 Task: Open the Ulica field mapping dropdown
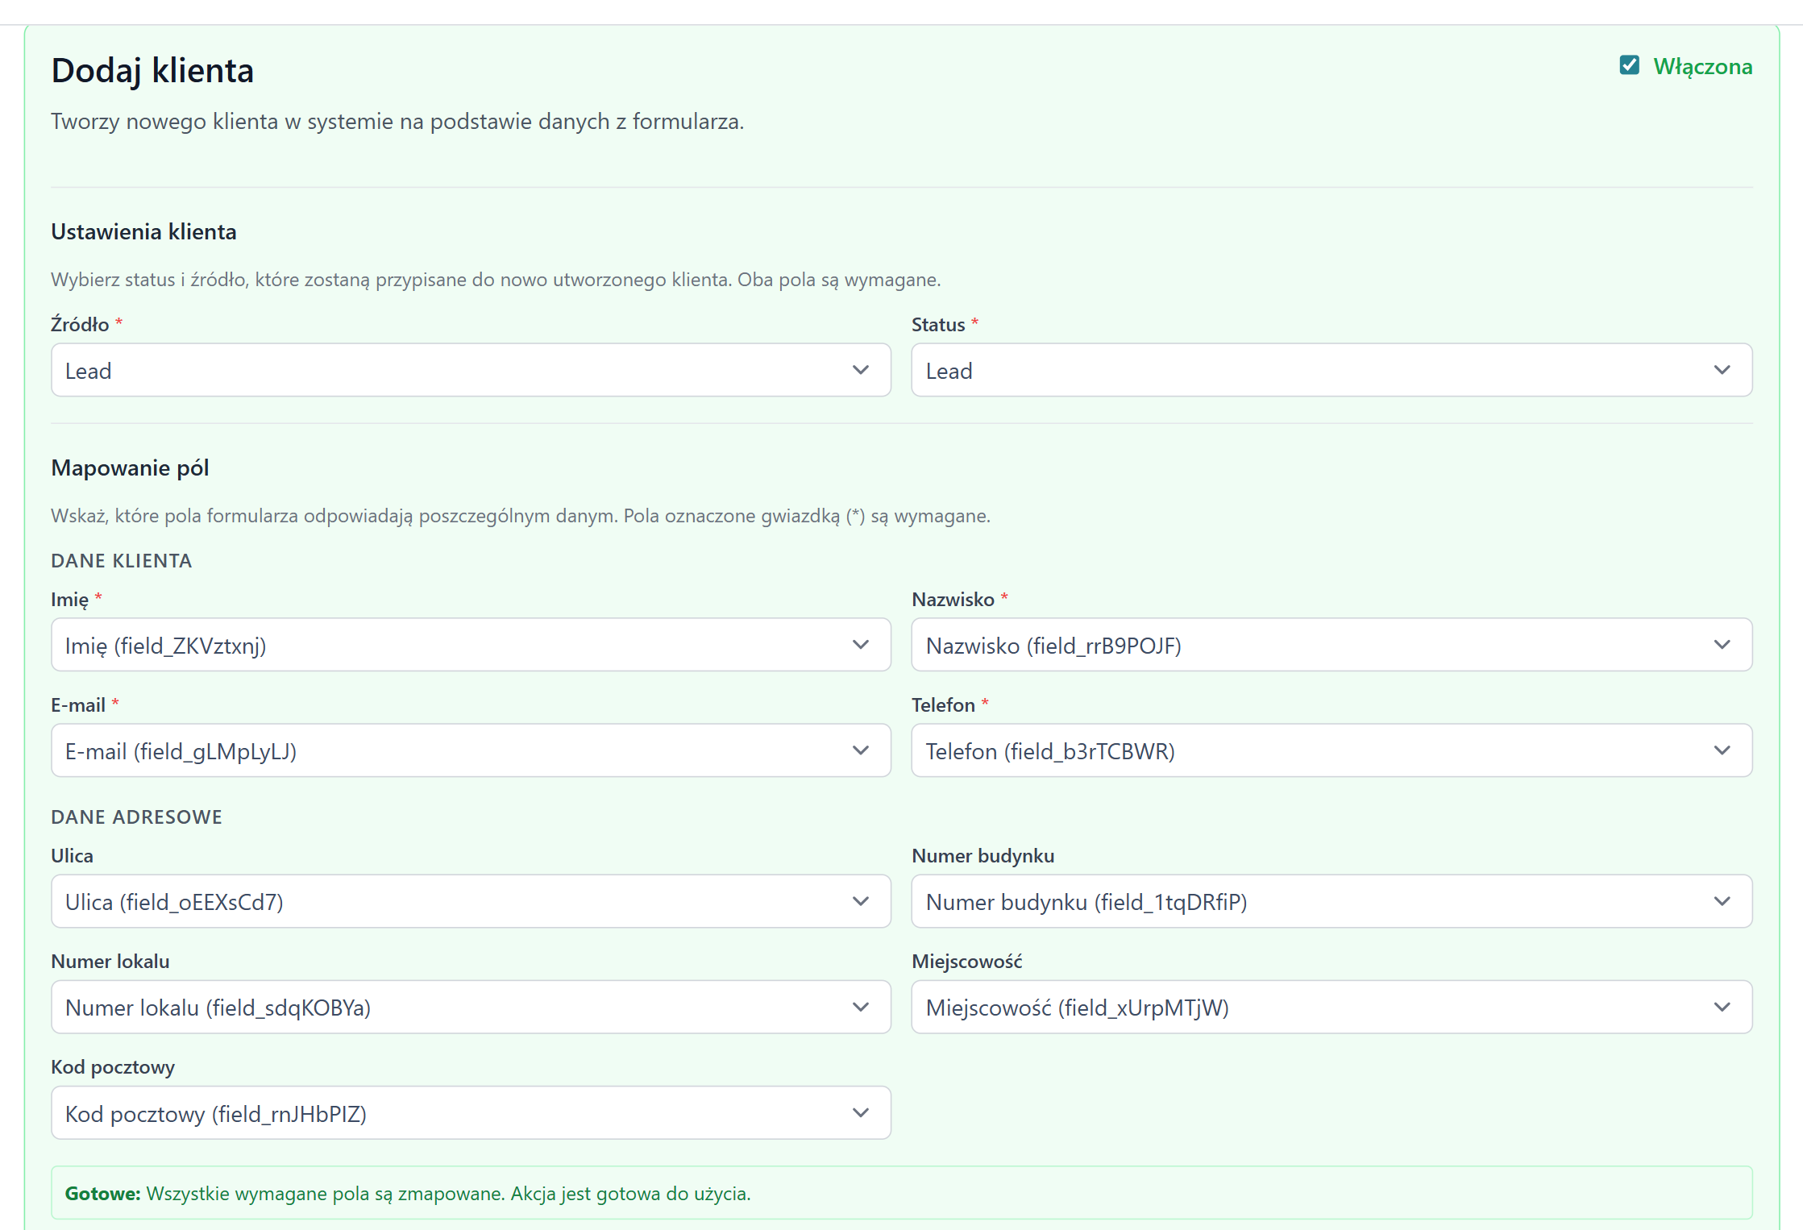click(471, 901)
